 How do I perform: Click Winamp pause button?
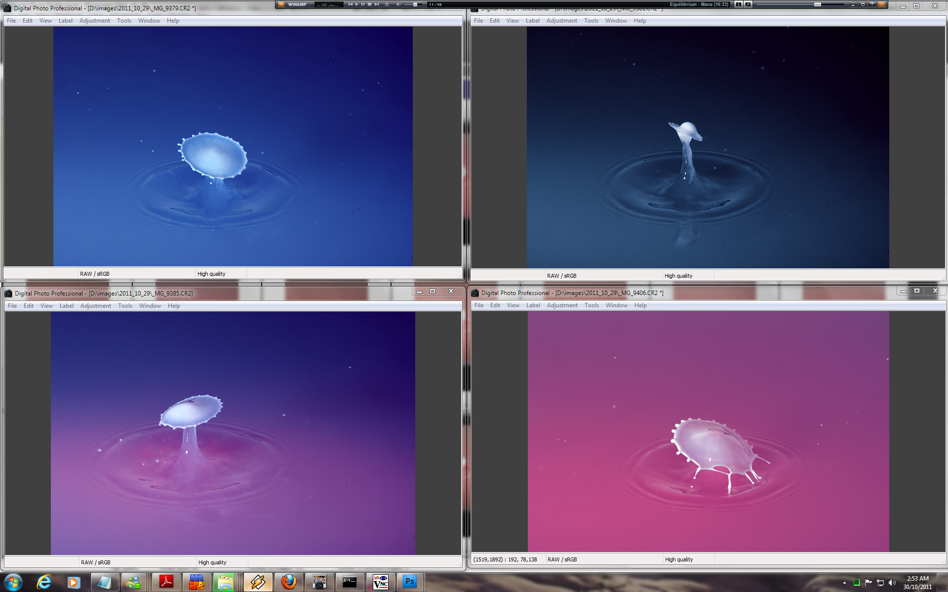click(x=363, y=4)
